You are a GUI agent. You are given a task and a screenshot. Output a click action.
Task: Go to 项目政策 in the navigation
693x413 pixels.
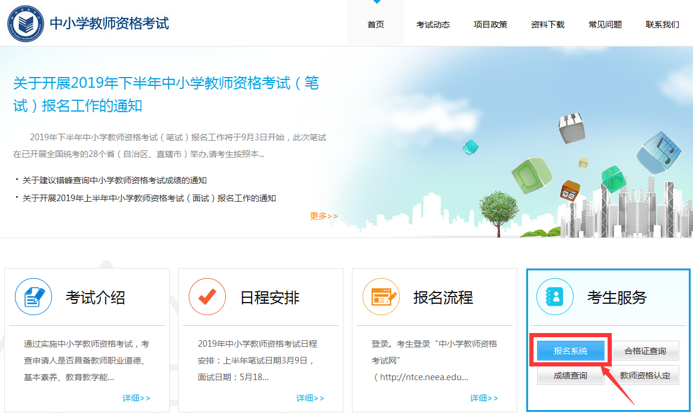tap(490, 24)
